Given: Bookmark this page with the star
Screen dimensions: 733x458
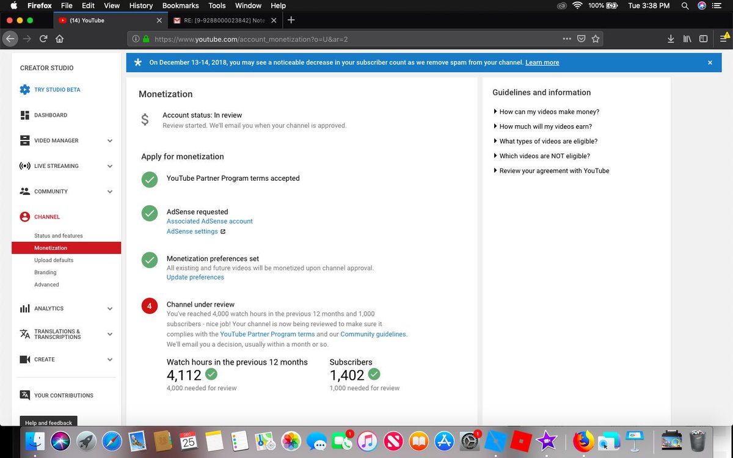Looking at the screenshot, I should 596,38.
